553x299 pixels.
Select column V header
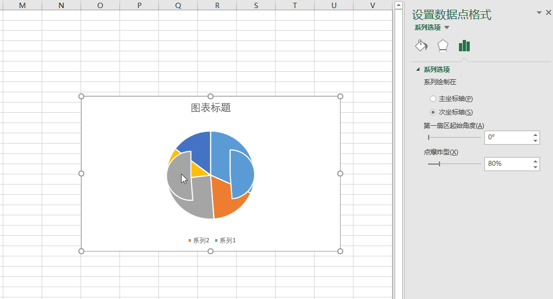coord(373,5)
